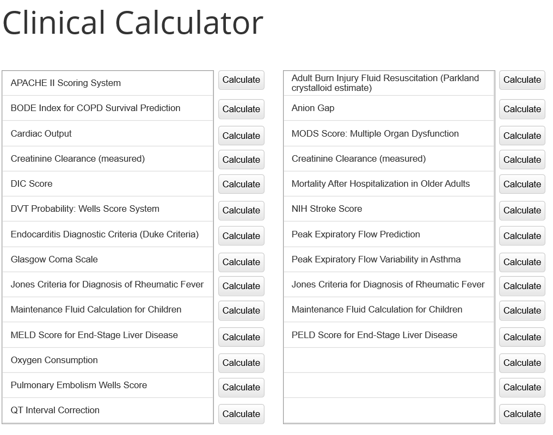Viewport: 553px width, 435px height.
Task: Choose Peak Expiratory Flow Prediction list item
Action: pos(355,235)
